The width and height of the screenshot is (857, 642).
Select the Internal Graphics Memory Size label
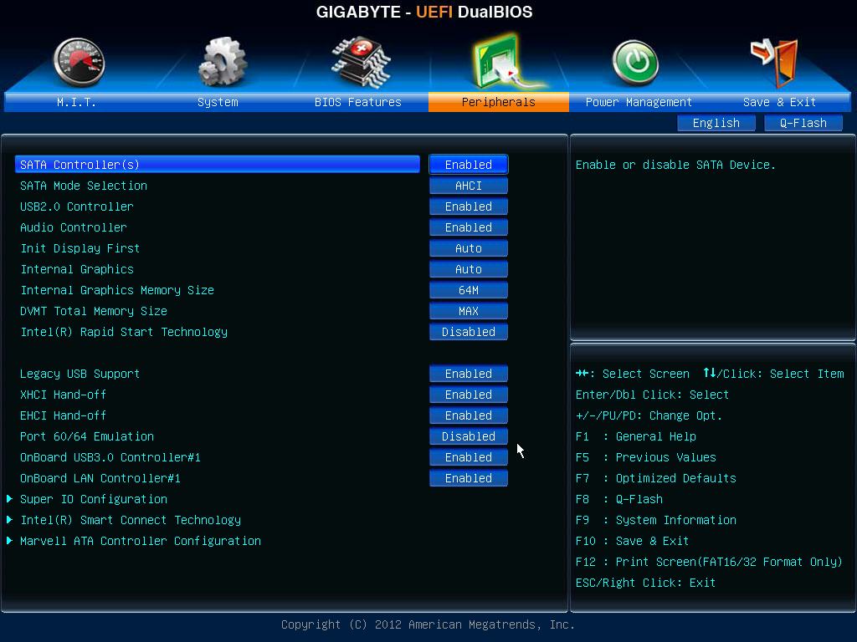[x=117, y=290]
